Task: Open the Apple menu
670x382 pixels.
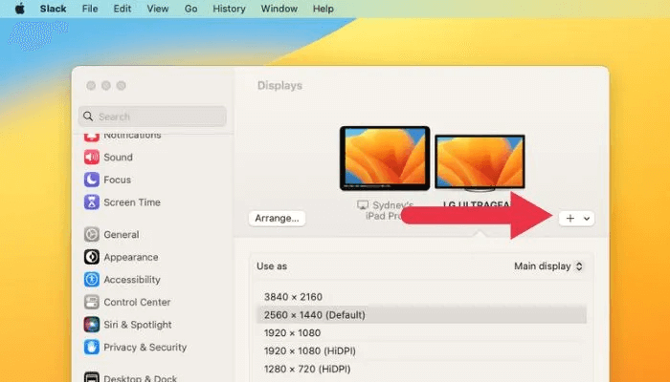Action: point(19,9)
